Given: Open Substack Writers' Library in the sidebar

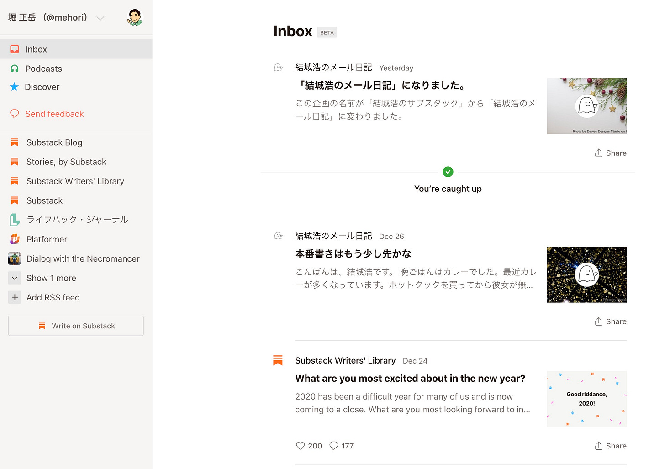Looking at the screenshot, I should [76, 181].
